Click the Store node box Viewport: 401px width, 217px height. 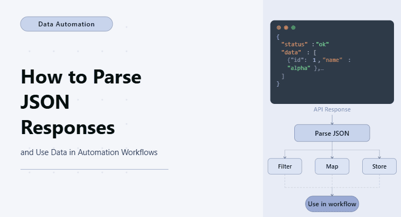(x=379, y=166)
